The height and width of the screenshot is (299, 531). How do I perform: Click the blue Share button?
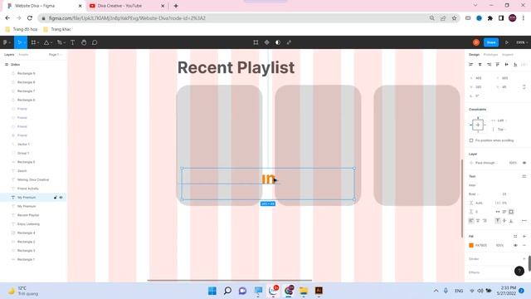pos(491,42)
